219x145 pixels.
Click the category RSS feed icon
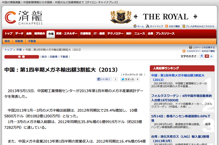pos(184,51)
